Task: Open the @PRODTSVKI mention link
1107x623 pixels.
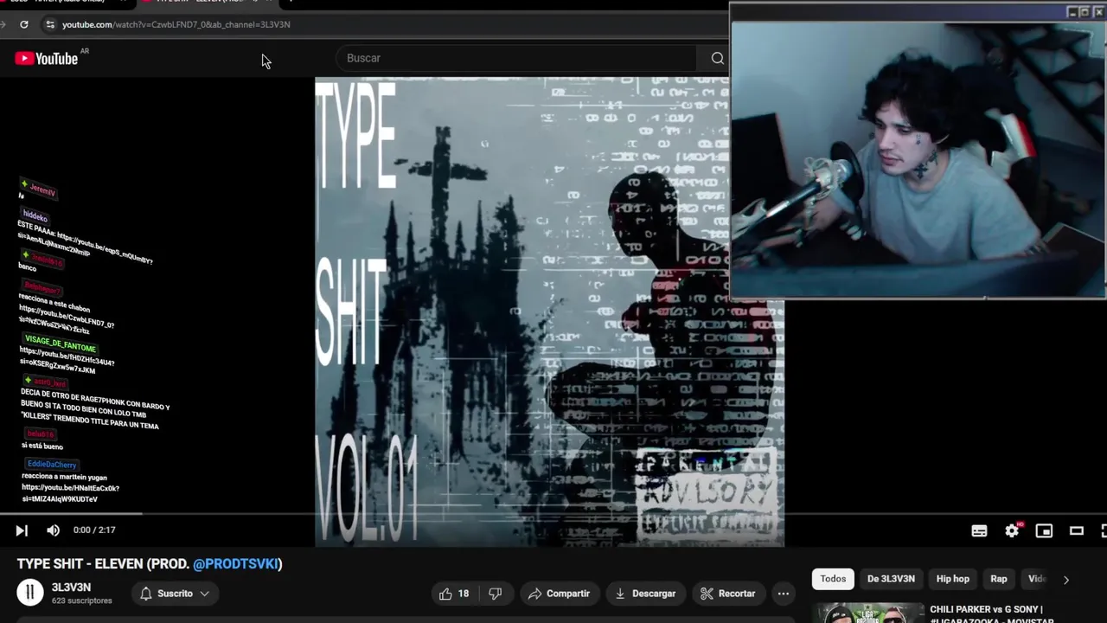Action: click(235, 564)
